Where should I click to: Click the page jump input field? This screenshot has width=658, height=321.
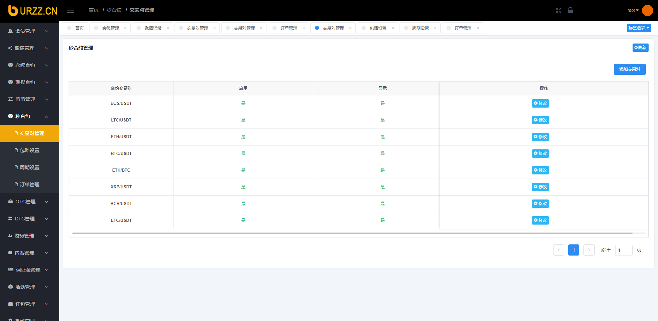coord(623,250)
